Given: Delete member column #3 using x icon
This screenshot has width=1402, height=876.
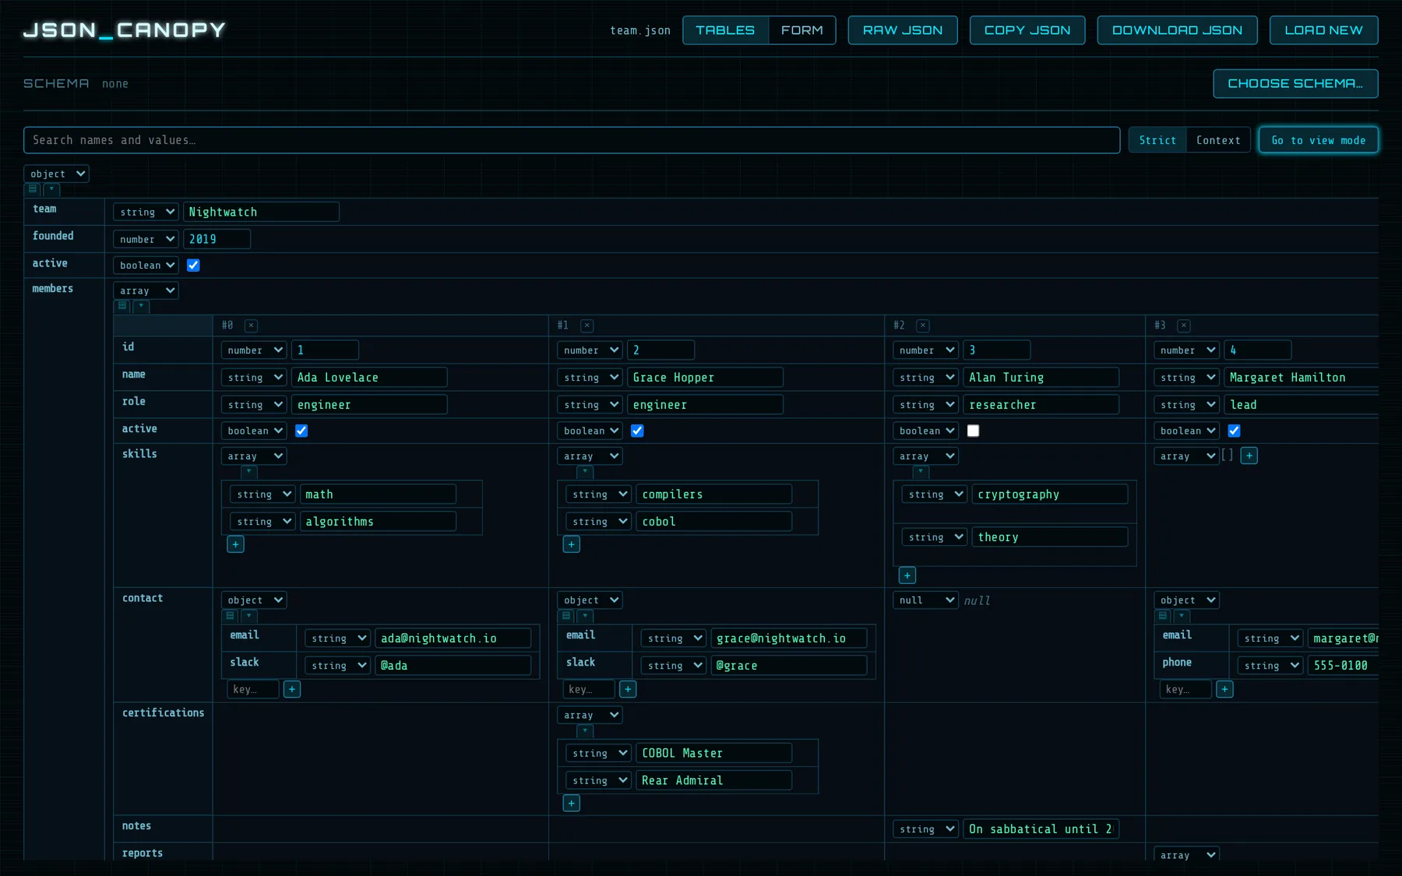Looking at the screenshot, I should coord(1184,325).
